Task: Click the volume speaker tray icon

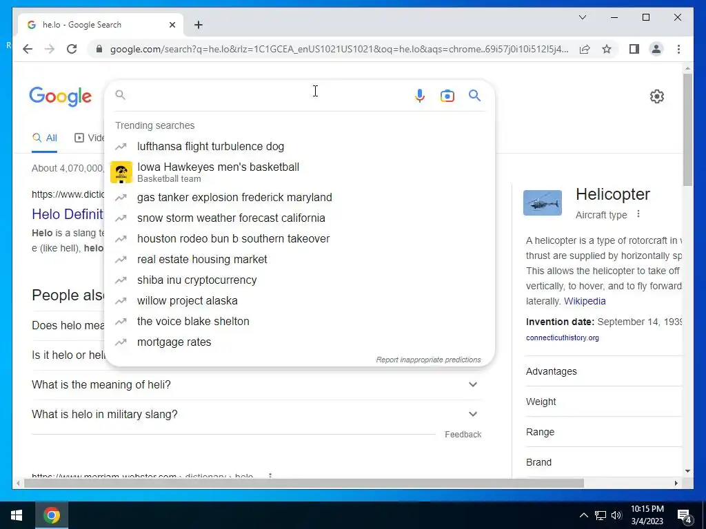Action: tap(616, 515)
